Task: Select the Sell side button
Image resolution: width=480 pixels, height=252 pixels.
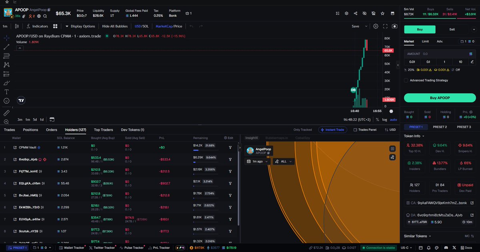Action: 452,29
